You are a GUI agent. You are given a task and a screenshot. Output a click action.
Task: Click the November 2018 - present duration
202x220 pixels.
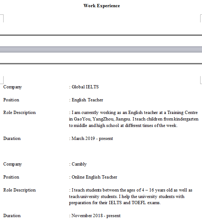pyautogui.click(x=96, y=216)
